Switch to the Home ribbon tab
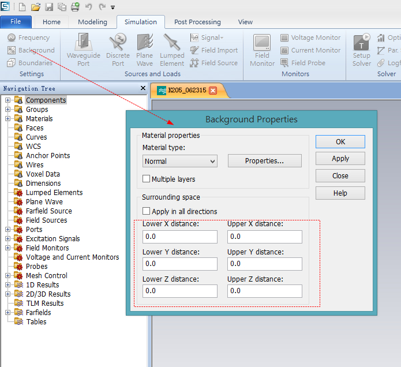This screenshot has width=401, height=367. click(x=52, y=22)
